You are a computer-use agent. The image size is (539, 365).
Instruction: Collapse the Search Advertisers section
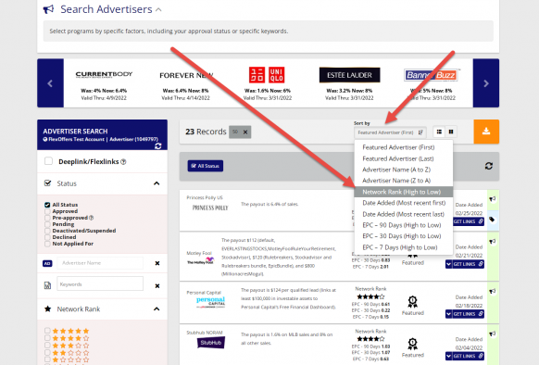pos(158,9)
